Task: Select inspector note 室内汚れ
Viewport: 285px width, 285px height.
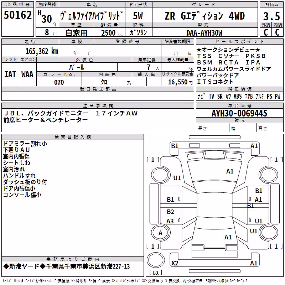Action: point(14,169)
